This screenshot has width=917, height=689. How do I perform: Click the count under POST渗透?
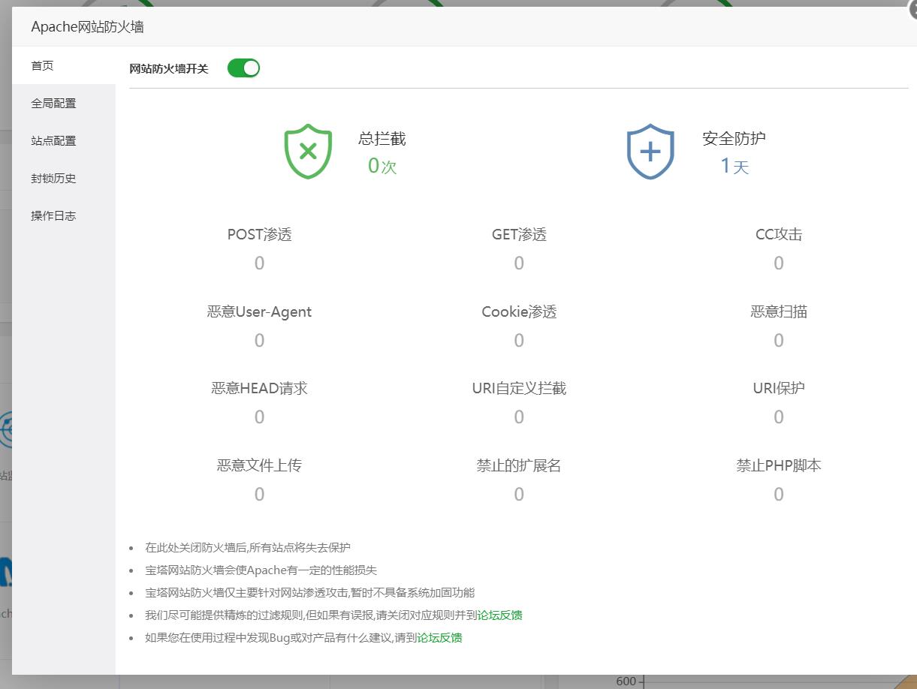coord(259,263)
